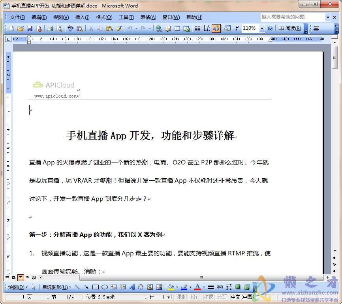Choose the Rectangle shape tool
342x304 pixels.
pyautogui.click(x=96, y=287)
